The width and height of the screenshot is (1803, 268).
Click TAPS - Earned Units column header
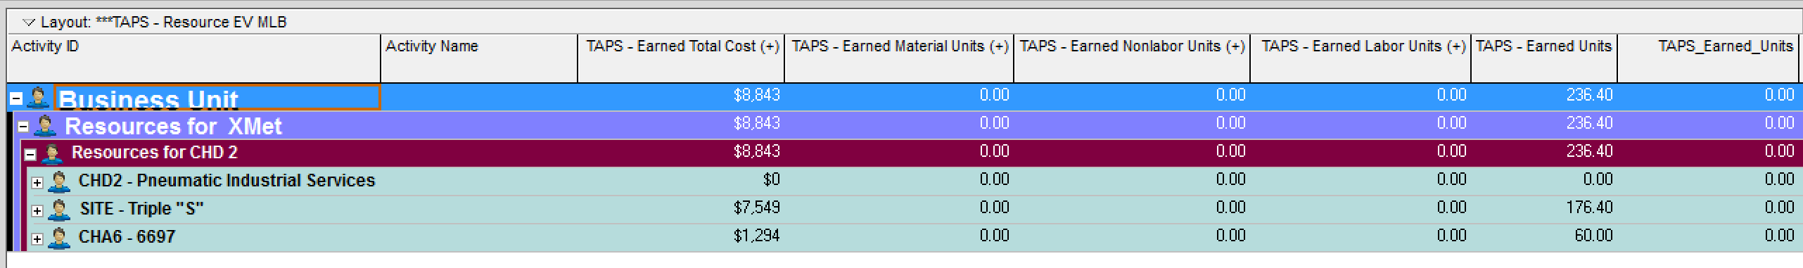[1544, 58]
